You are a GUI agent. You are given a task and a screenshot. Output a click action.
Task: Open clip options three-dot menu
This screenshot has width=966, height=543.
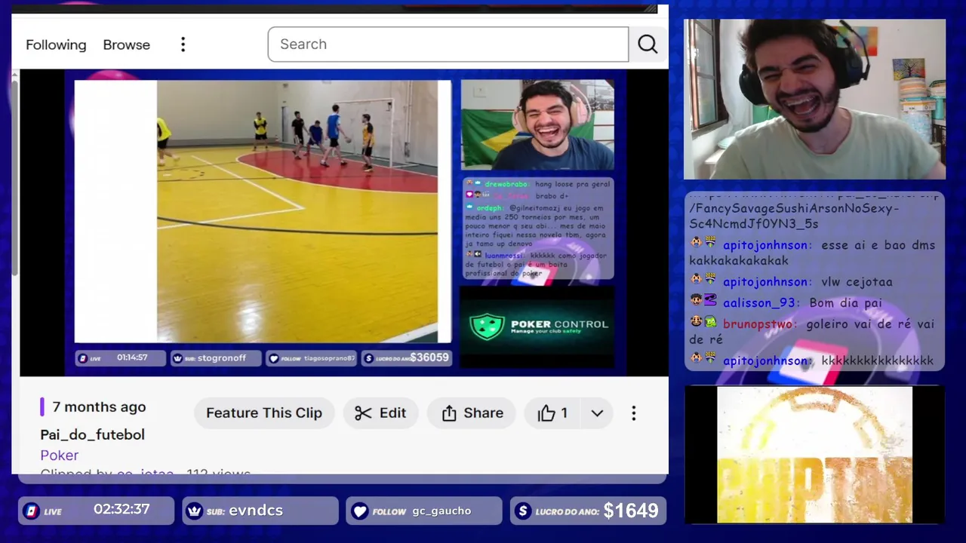634,413
